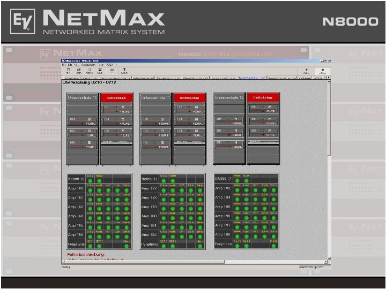Click the NET 2 indicator in UZ11 Peripherie row

point(173,246)
